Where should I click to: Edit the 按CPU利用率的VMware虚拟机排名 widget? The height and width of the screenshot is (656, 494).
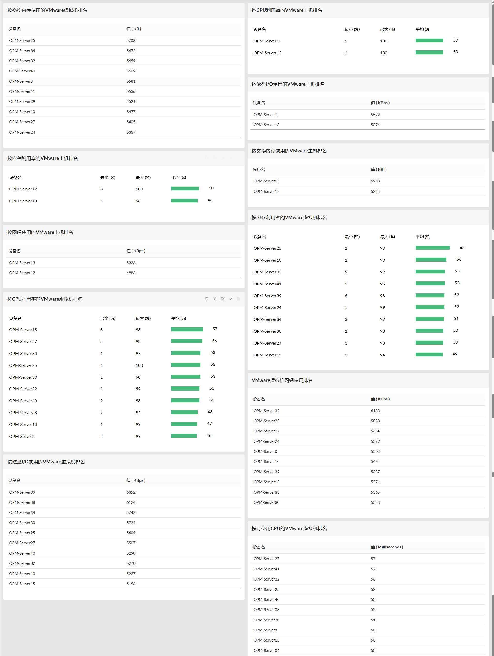[222, 299]
